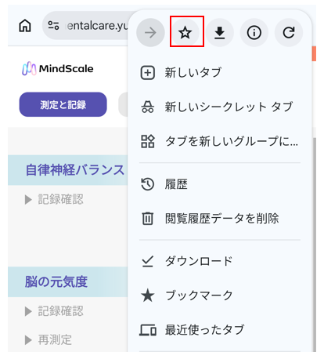
Task: Open 履歴 from the menu
Action: click(x=220, y=184)
